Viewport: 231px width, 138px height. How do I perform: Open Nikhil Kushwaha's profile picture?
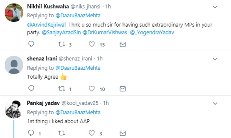14,12
